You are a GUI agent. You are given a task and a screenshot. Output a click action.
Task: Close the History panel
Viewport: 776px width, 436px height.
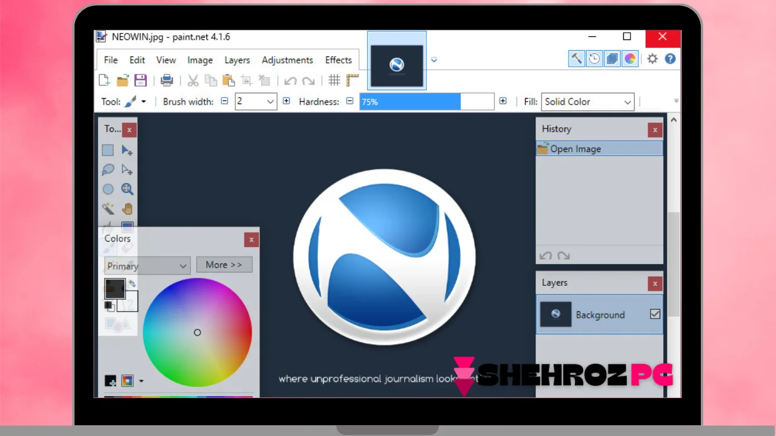655,130
